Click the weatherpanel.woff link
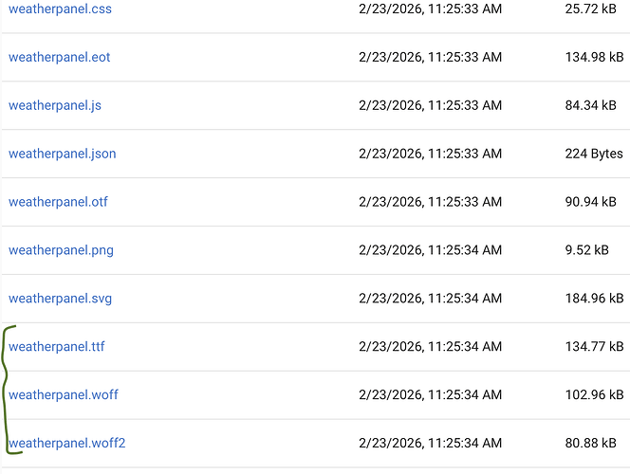The width and height of the screenshot is (630, 474). click(64, 394)
